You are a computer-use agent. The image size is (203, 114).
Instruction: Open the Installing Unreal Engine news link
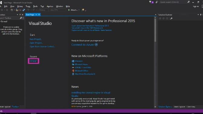coord(91,94)
